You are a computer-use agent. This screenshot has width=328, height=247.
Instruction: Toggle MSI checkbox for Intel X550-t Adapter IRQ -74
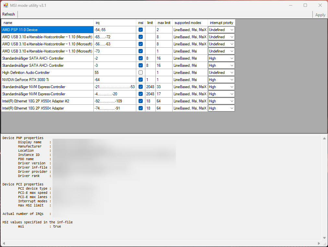140,108
